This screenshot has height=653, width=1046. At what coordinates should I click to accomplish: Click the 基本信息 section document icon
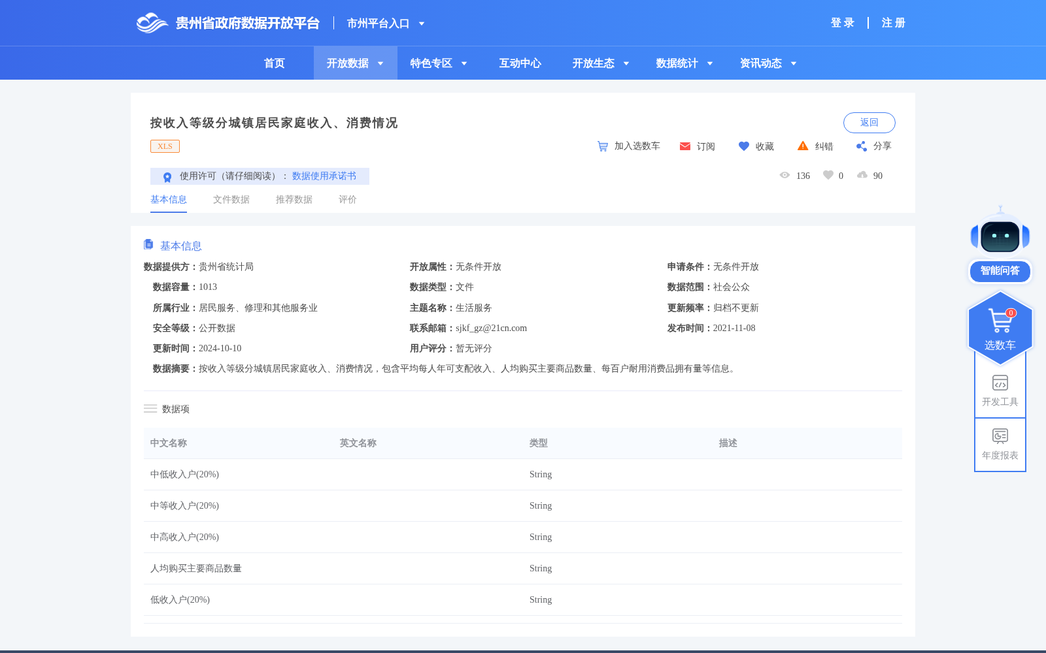pyautogui.click(x=148, y=244)
